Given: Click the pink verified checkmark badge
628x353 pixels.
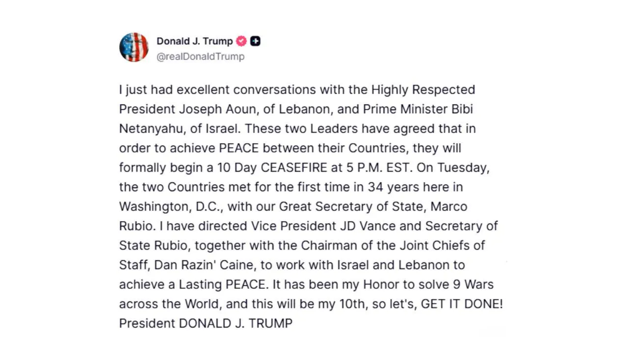Looking at the screenshot, I should [x=241, y=41].
